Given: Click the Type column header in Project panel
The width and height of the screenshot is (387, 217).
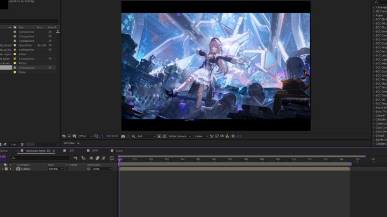Looking at the screenshot, I should click(21, 27).
